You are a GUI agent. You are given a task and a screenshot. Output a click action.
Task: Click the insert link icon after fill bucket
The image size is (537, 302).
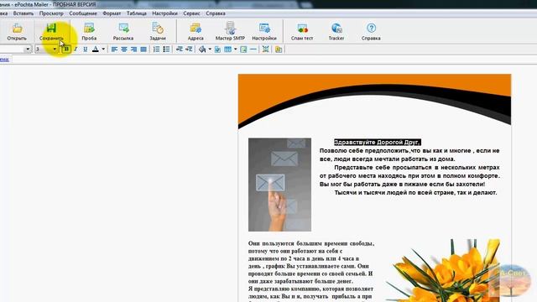(x=217, y=49)
